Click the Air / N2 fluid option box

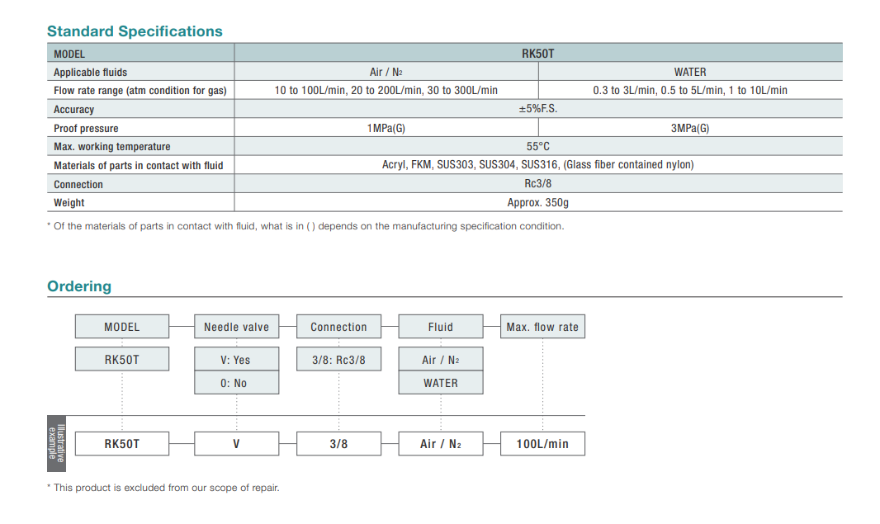click(441, 359)
